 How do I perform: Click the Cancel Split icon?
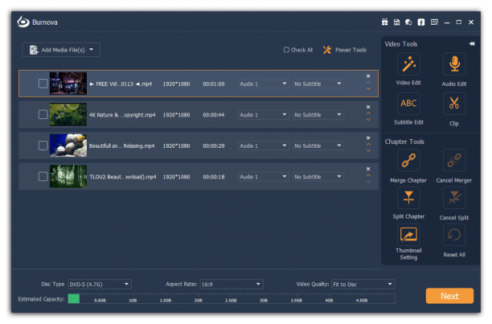454,198
